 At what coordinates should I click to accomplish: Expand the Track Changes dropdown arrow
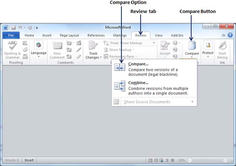(101, 57)
